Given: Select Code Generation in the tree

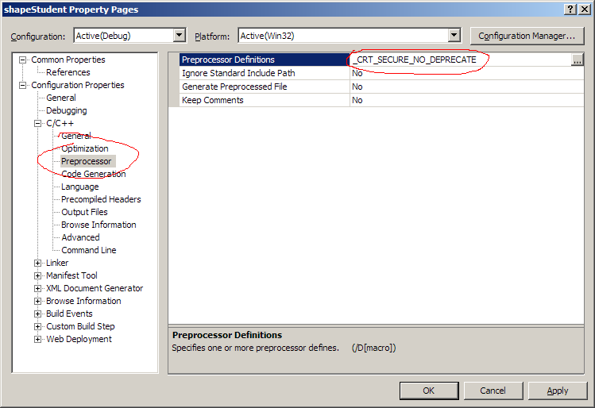Looking at the screenshot, I should (x=93, y=174).
